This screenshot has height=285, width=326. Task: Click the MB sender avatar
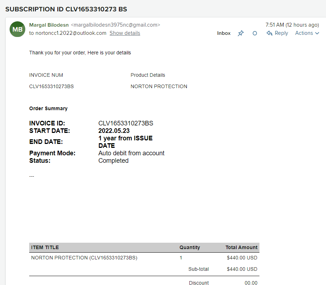[x=17, y=29]
